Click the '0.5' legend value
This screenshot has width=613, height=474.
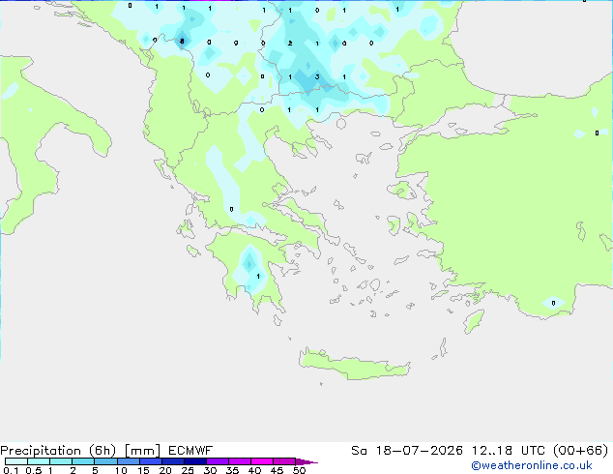click(34, 470)
